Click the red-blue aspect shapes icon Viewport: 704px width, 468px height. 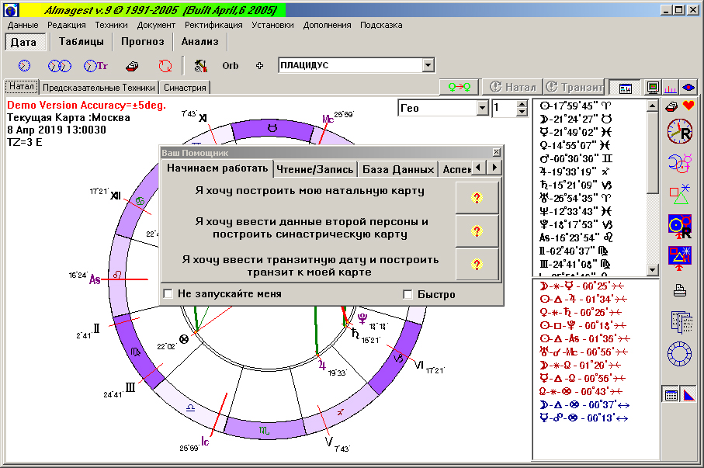[680, 258]
